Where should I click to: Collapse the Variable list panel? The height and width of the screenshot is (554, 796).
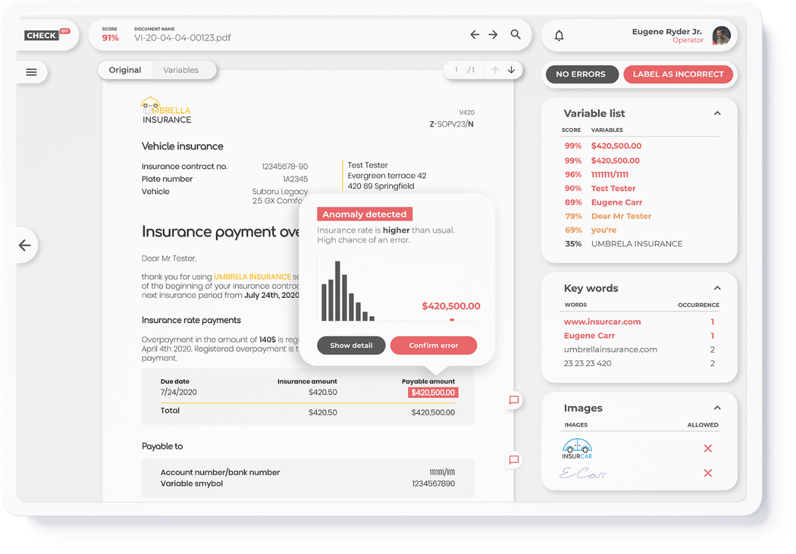(x=717, y=113)
